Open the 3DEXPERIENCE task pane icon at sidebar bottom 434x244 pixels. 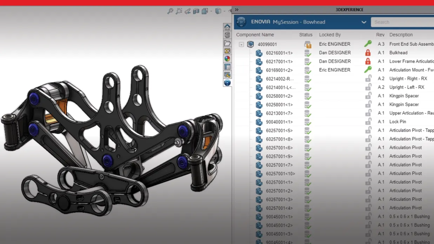pos(227,83)
